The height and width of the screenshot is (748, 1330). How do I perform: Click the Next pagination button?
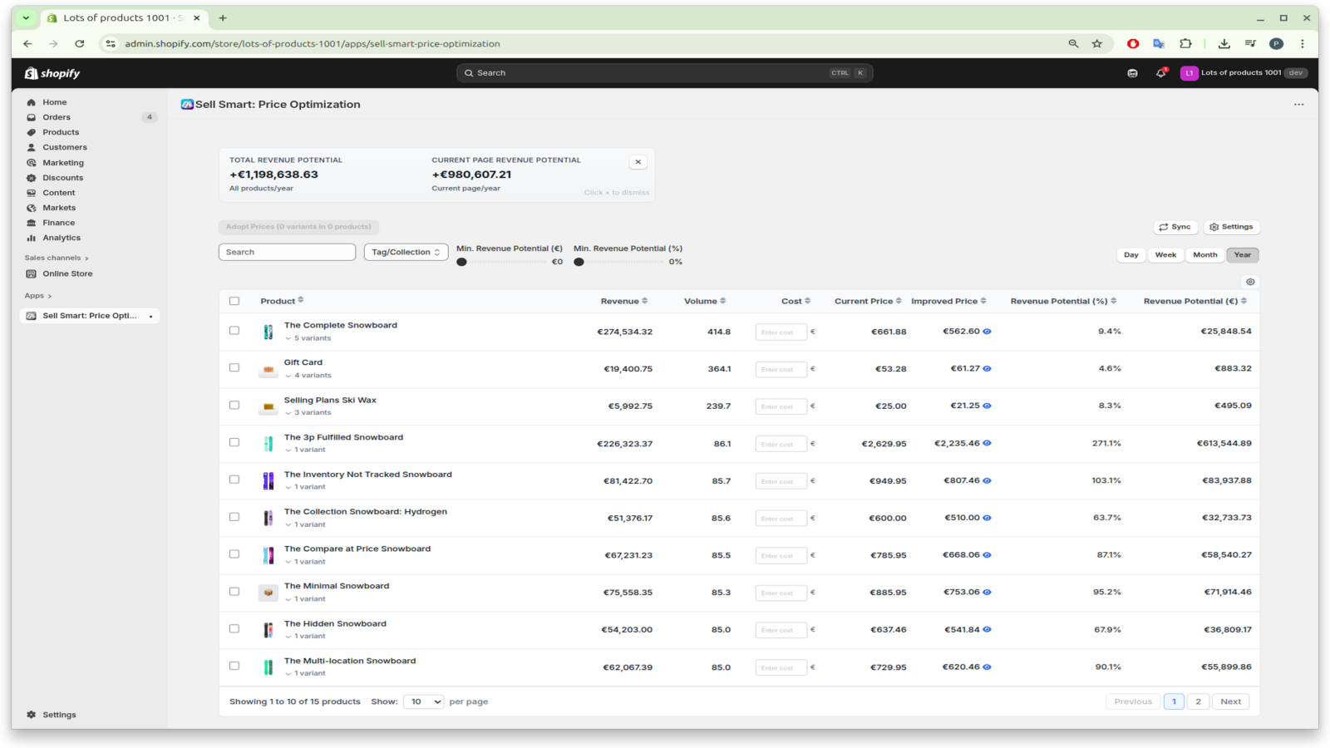pyautogui.click(x=1230, y=701)
